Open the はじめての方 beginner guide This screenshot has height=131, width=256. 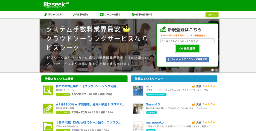pos(53,14)
